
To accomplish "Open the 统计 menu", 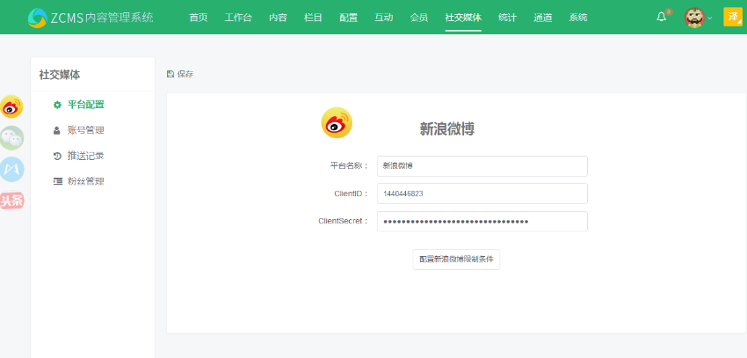I will point(507,18).
